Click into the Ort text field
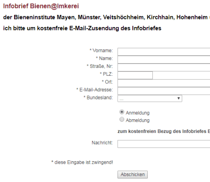Viewport: 210px width, 182px height. (164, 83)
